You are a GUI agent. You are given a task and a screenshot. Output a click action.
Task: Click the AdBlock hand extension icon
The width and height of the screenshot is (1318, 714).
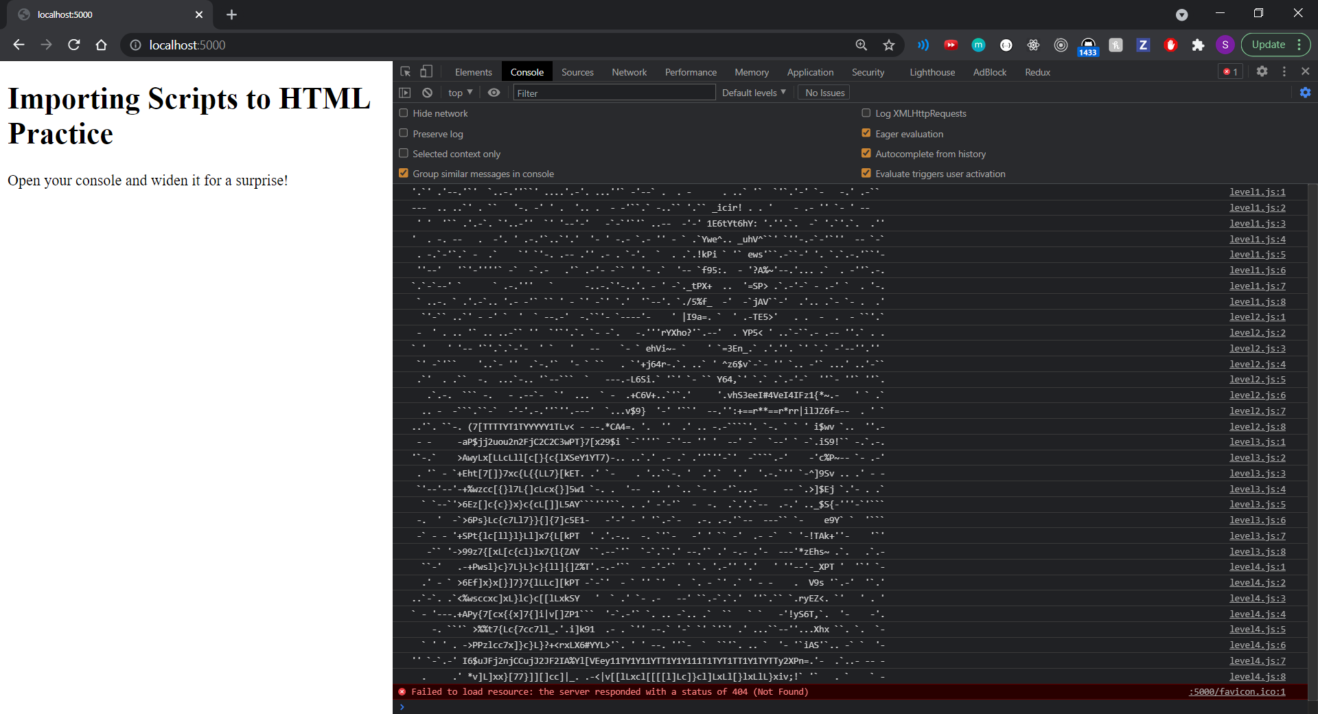[x=1170, y=45]
